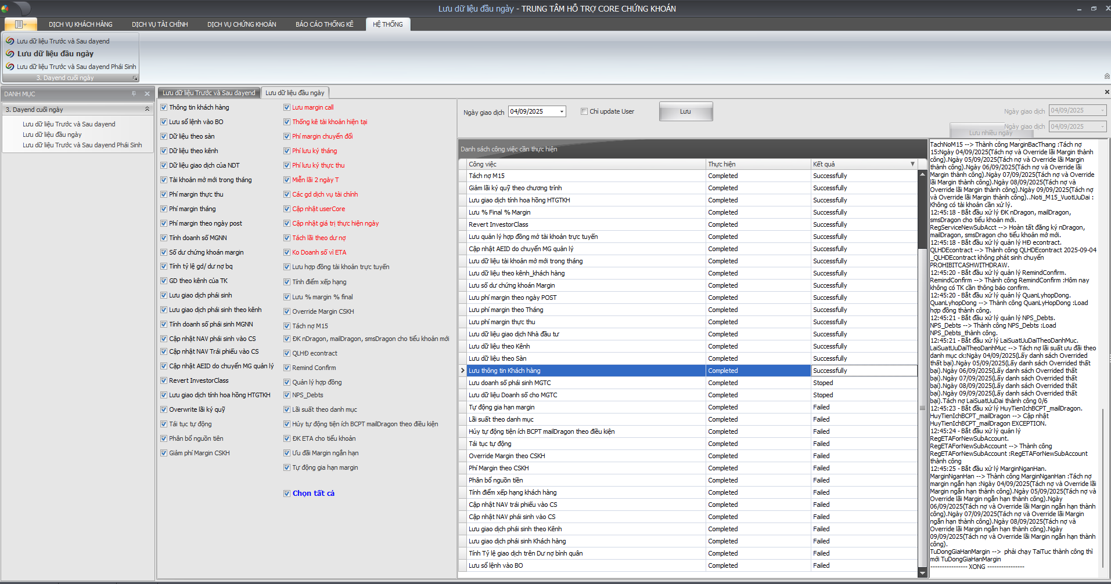Collapse the ribbon using the top-right arrow

[x=1106, y=77]
